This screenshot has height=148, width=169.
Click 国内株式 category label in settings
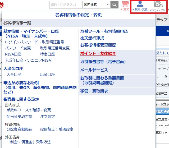tap(12, 105)
